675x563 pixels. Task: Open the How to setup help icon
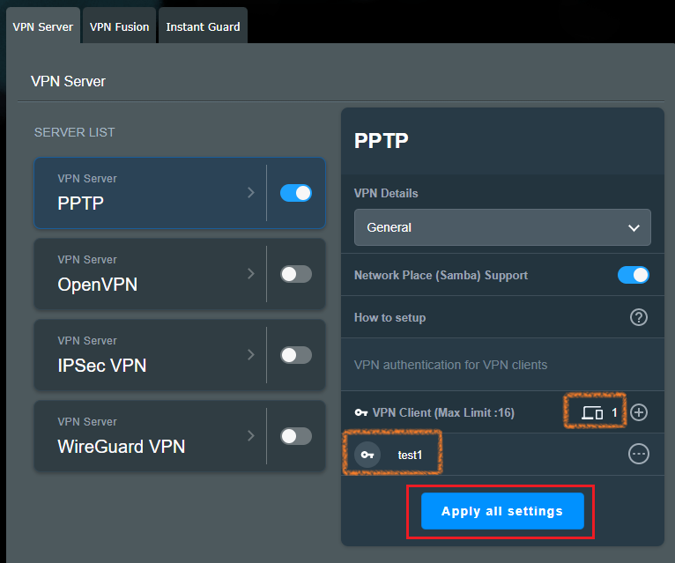click(638, 318)
